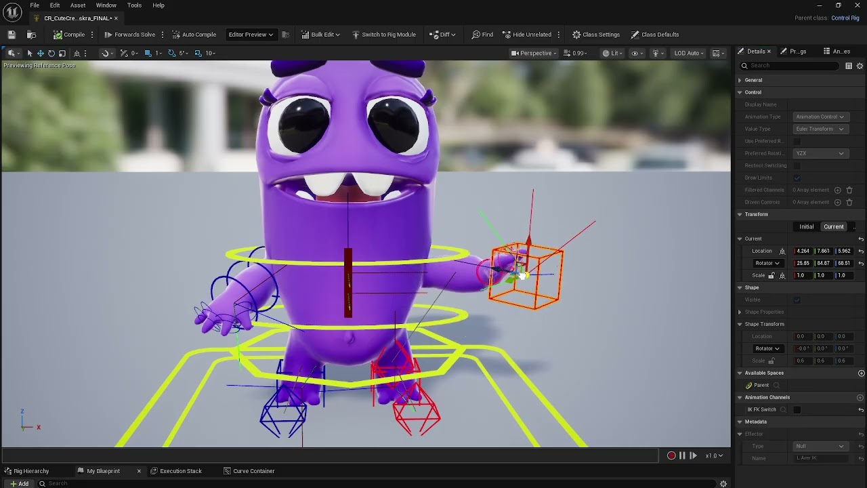867x488 pixels.
Task: Switch to the Details tab
Action: click(x=756, y=52)
